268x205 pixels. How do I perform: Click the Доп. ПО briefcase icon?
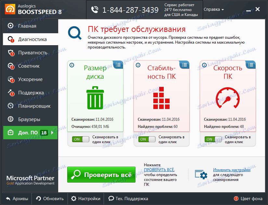pos(11,132)
